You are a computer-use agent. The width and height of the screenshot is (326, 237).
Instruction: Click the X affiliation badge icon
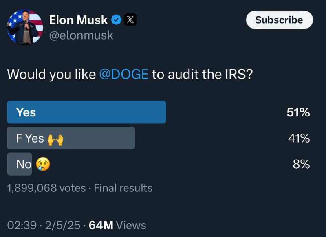coord(130,20)
